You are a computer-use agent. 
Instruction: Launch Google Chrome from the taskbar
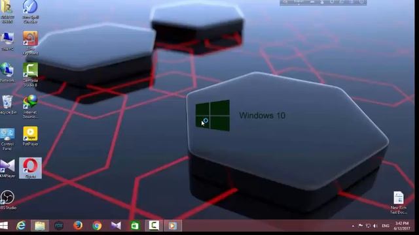point(97,226)
